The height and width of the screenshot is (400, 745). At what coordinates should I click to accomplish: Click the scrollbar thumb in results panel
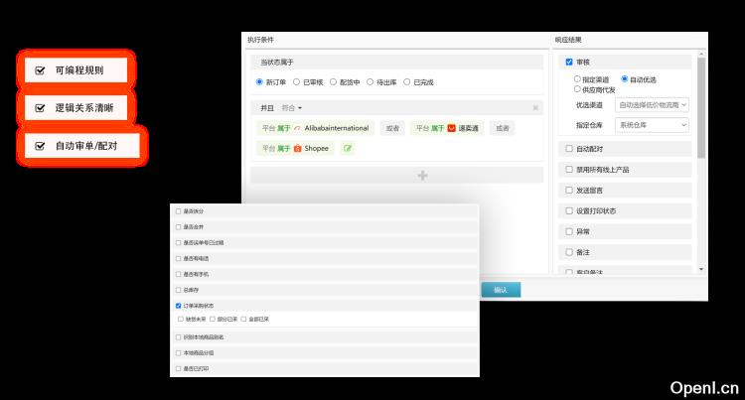click(x=701, y=108)
